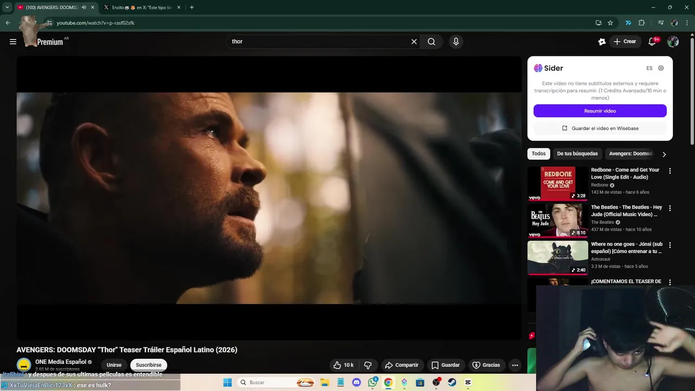Open the tab search dropdown arrow
The width and height of the screenshot is (695, 391).
(x=7, y=8)
